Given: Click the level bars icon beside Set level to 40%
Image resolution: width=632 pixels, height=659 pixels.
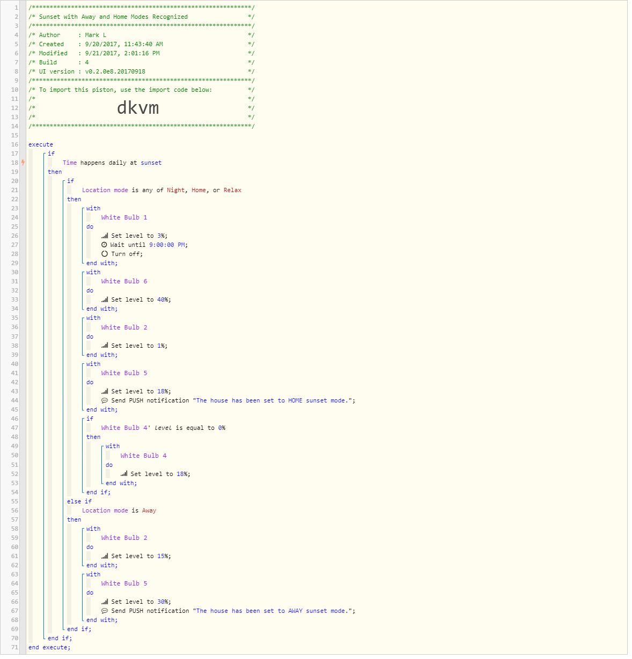Looking at the screenshot, I should click(105, 299).
